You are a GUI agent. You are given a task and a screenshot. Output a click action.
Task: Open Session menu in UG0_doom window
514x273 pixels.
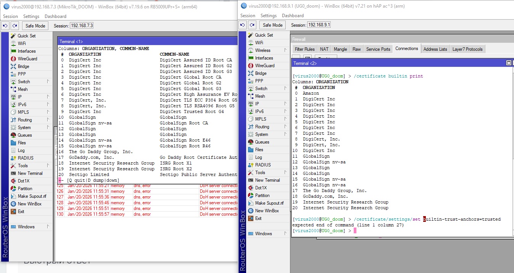coord(248,16)
